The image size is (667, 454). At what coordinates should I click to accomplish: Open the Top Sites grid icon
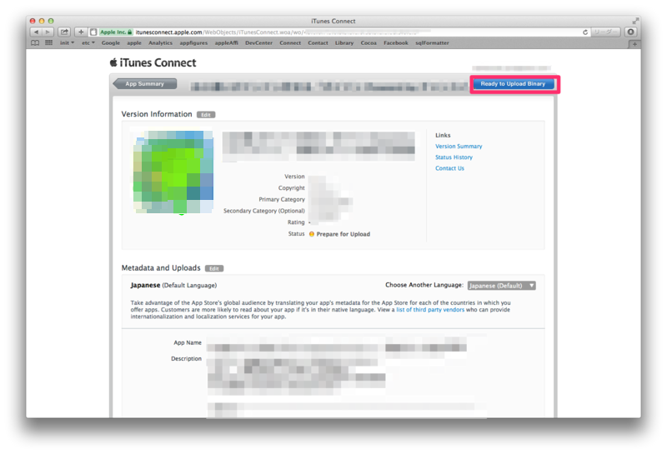point(49,43)
